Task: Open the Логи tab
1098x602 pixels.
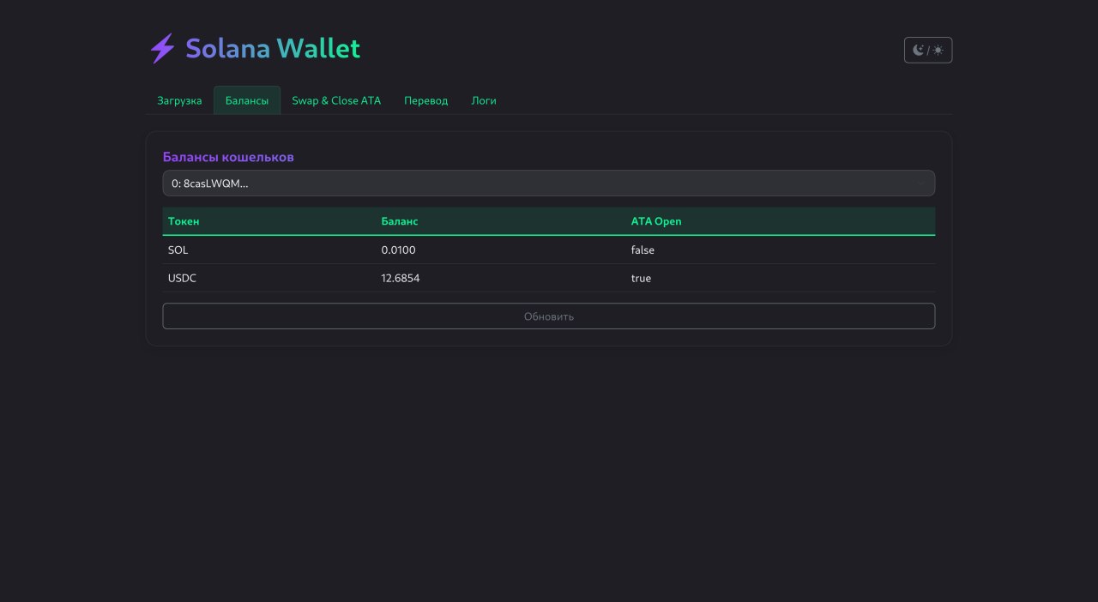Action: pos(484,100)
